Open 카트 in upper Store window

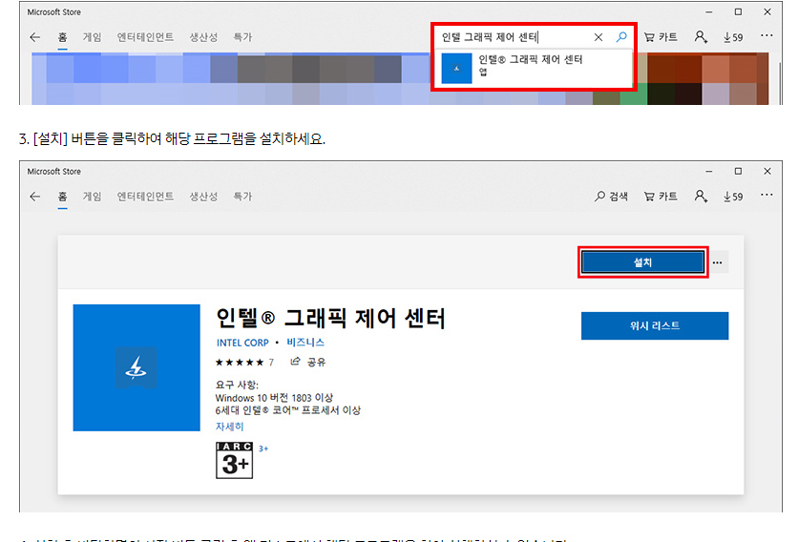coord(661,37)
